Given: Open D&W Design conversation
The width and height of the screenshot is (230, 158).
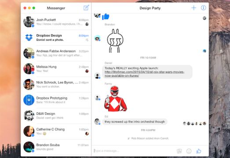Looking at the screenshot, I should [56, 116].
